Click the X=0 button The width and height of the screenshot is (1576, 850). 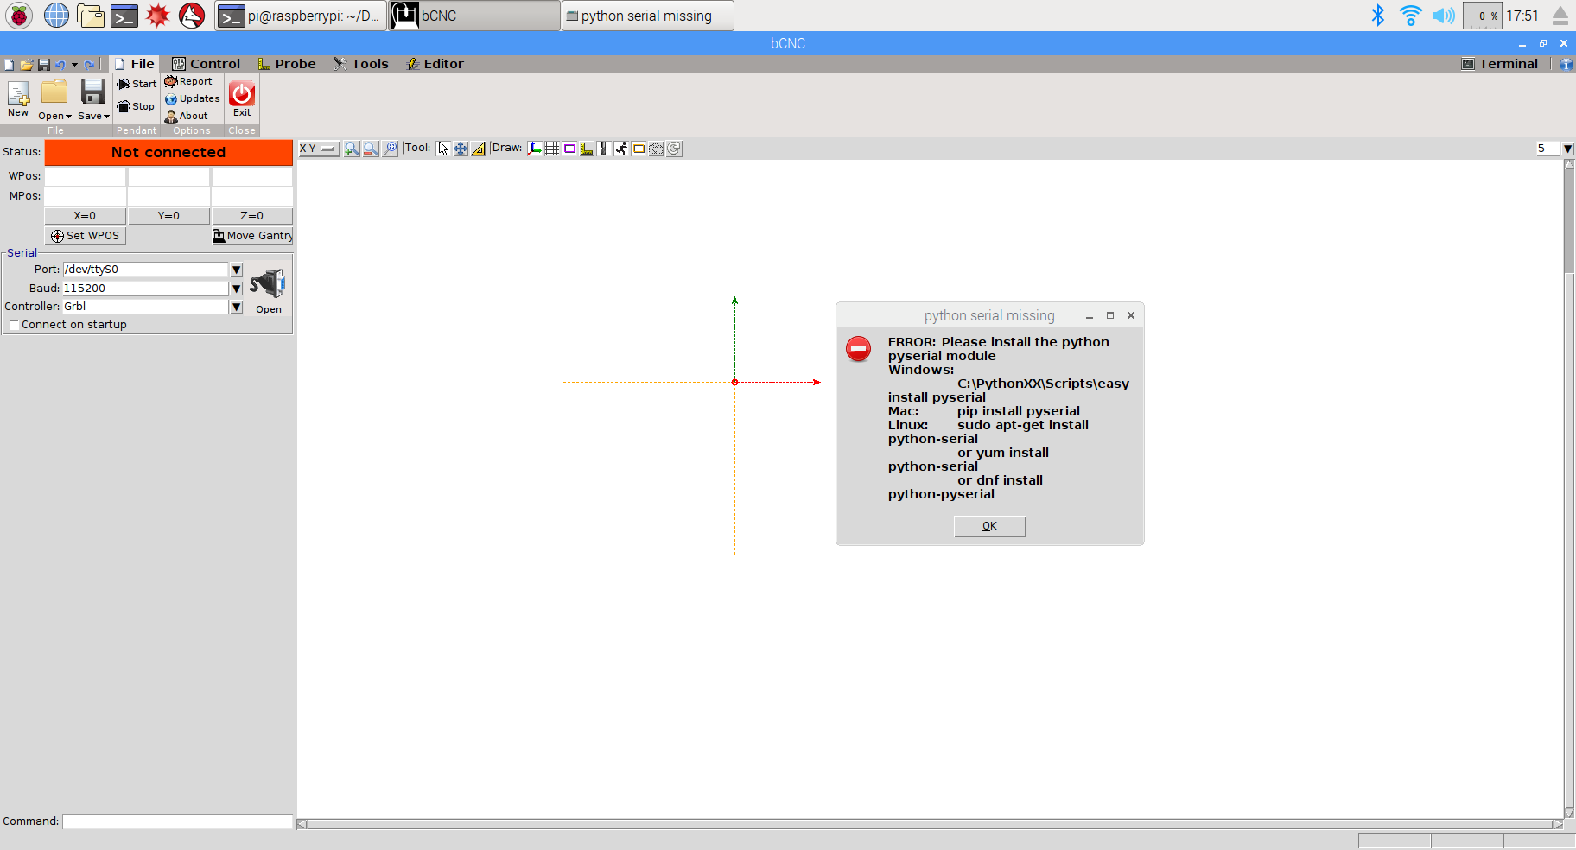point(85,216)
